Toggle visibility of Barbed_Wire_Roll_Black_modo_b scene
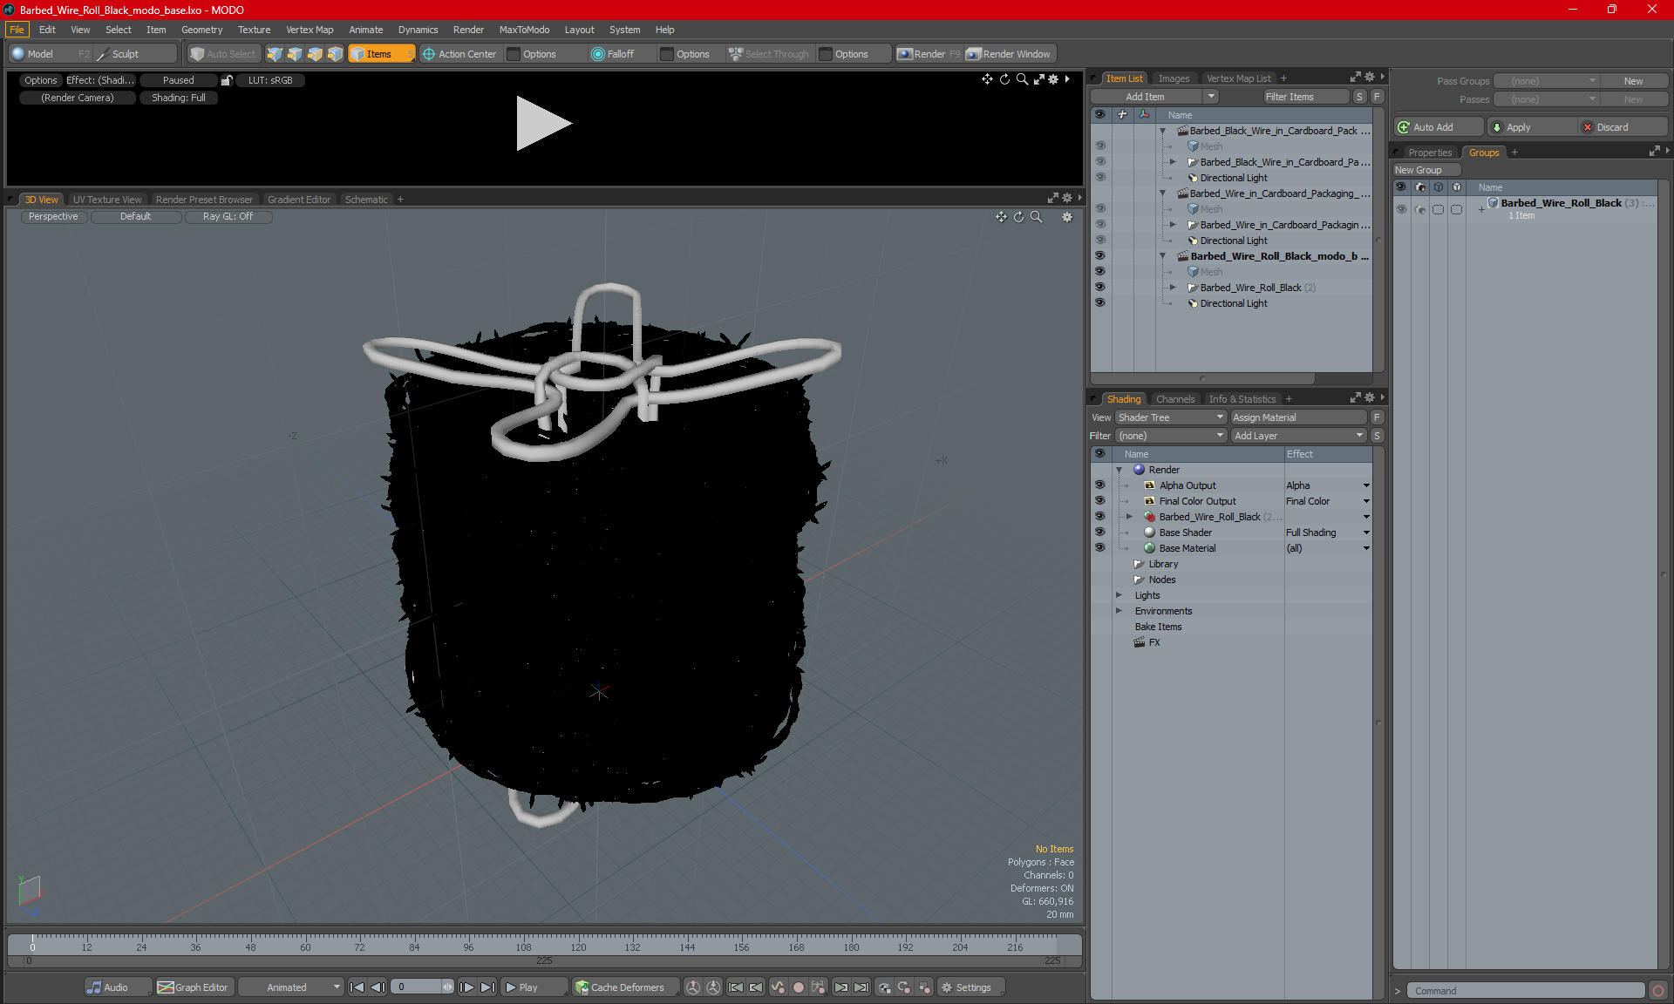 [x=1099, y=256]
